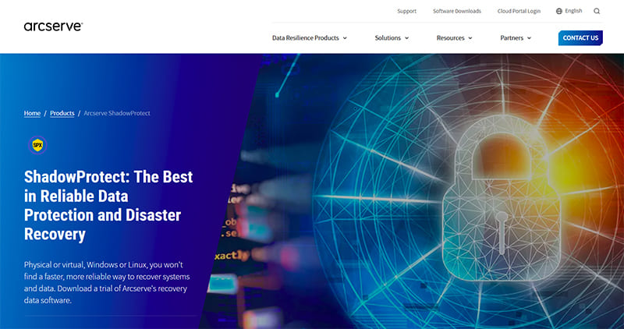The width and height of the screenshot is (624, 329).
Task: Expand the Data Resilience Products chevron
Action: click(x=345, y=38)
